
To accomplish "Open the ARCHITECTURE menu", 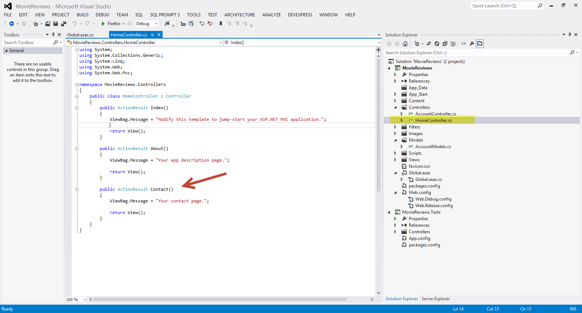I will (240, 15).
